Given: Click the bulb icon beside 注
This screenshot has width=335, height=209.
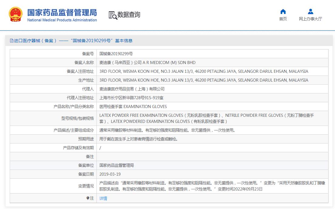Looking at the screenshot, I should coord(88,198).
